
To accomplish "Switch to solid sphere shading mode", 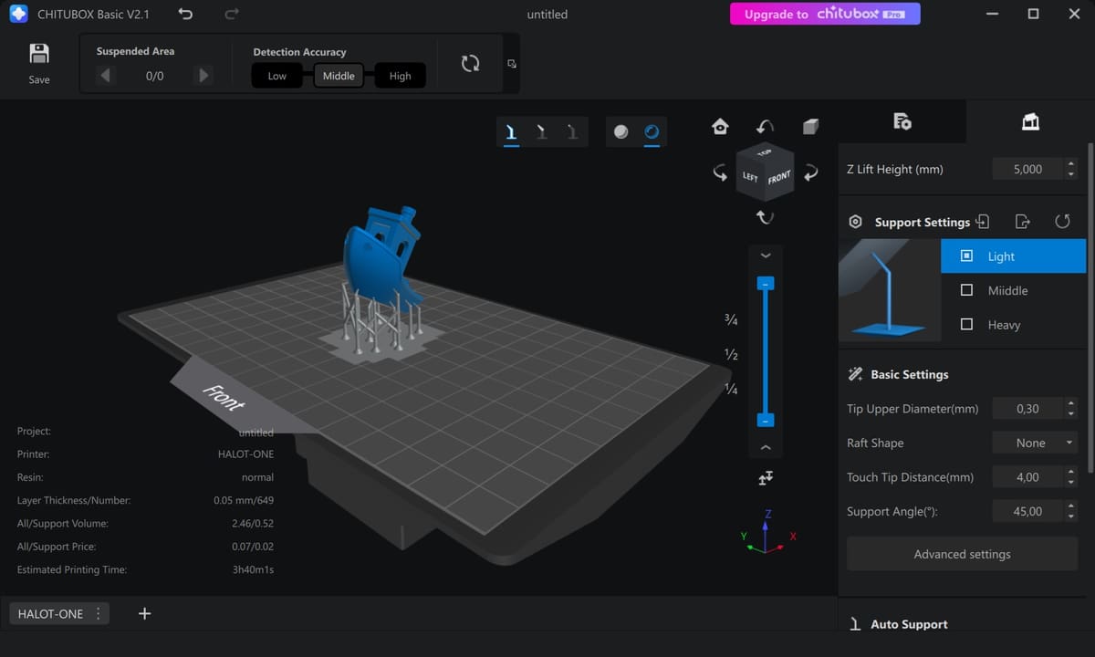I will (x=621, y=131).
